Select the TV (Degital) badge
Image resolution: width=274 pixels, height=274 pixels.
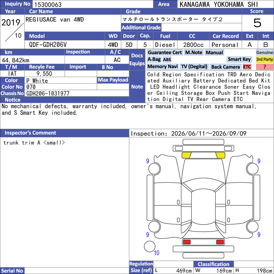(x=194, y=66)
